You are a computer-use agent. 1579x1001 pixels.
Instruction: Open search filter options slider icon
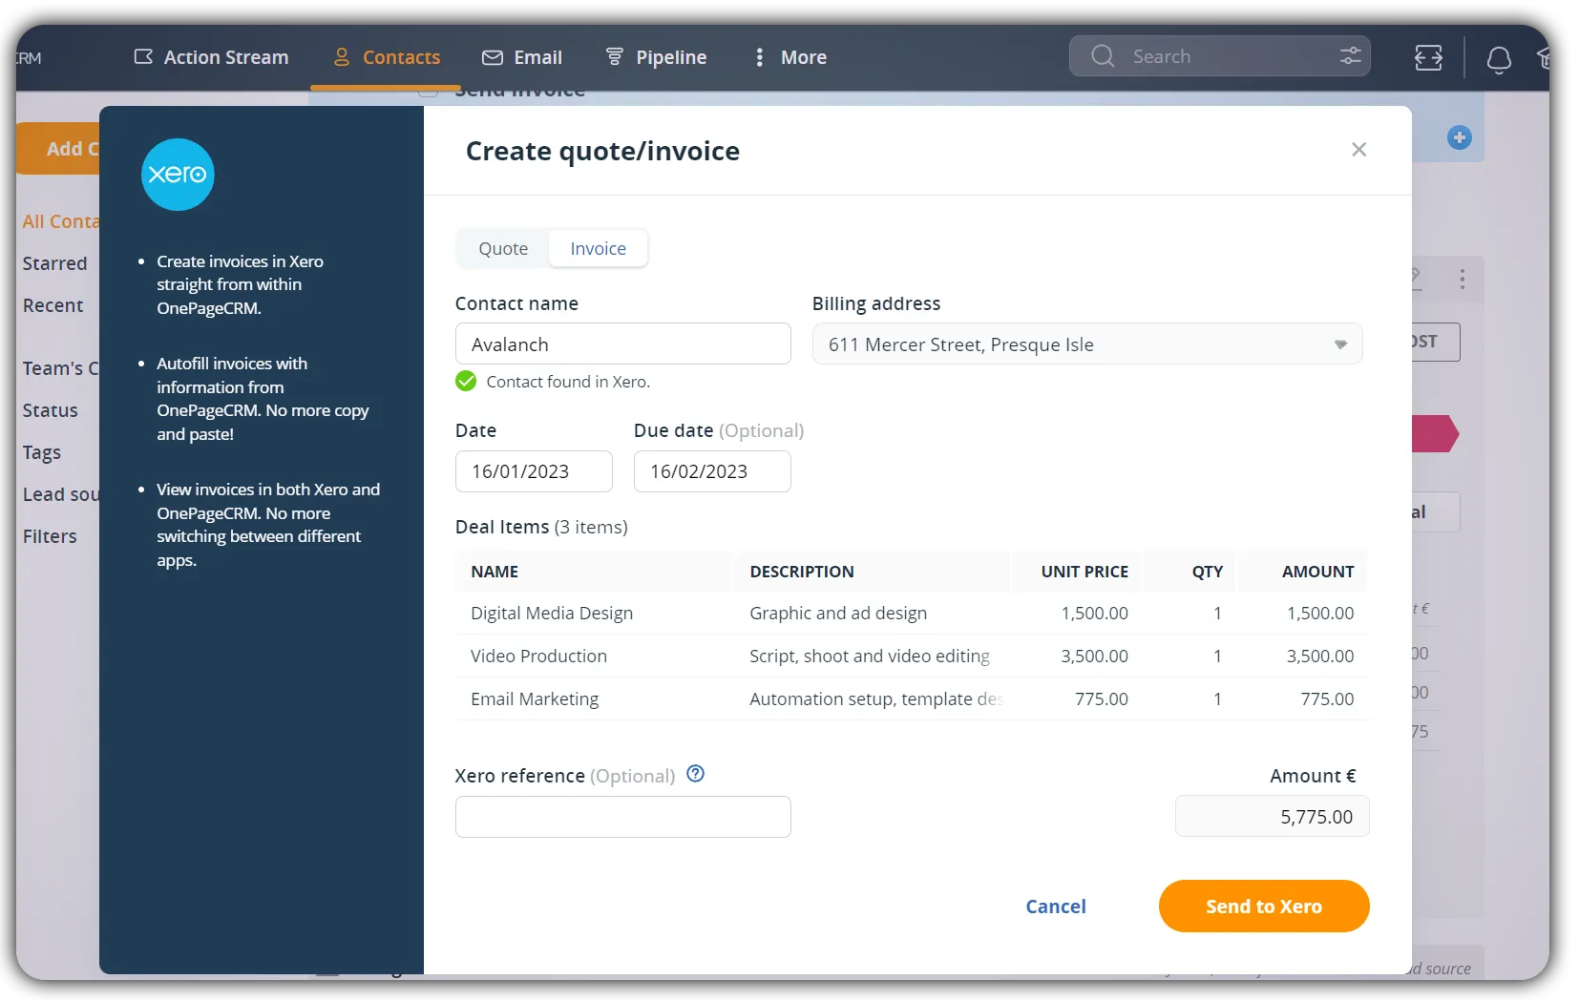tap(1350, 56)
